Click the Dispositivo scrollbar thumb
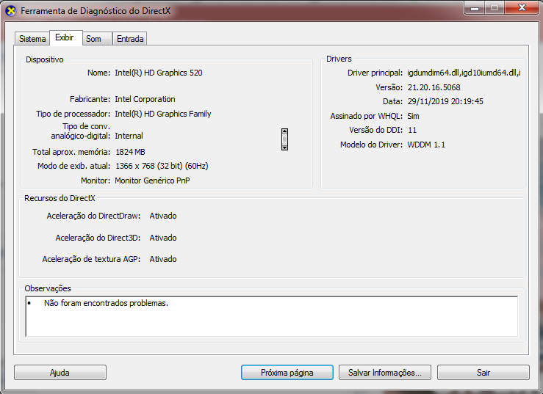 [284, 139]
